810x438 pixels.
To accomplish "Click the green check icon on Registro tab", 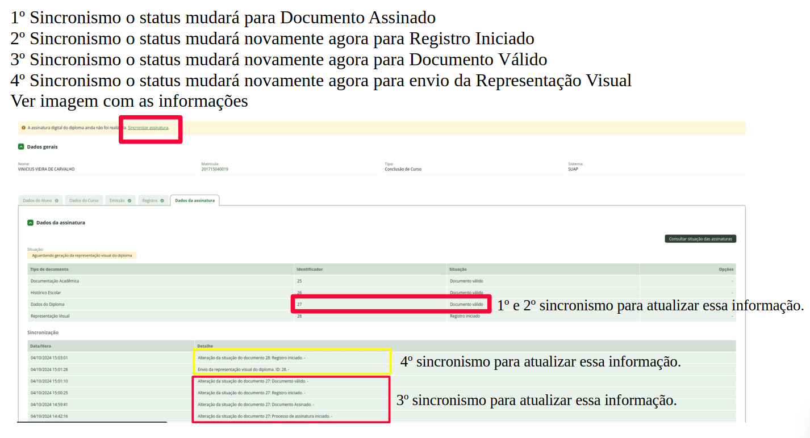I will point(162,200).
